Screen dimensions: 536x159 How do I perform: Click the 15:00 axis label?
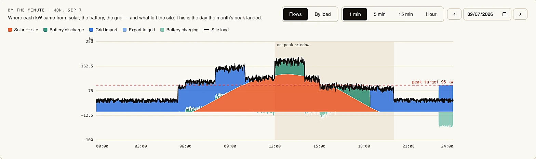click(320, 146)
